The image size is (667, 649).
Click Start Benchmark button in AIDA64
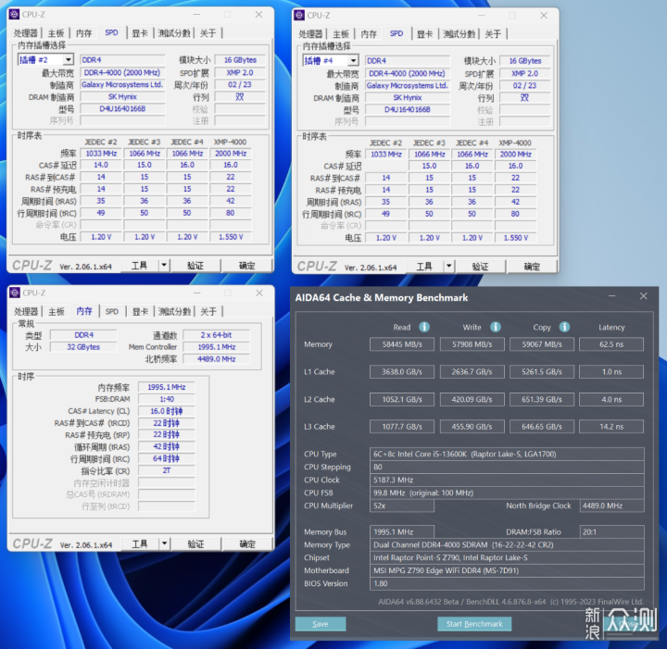pos(474,624)
